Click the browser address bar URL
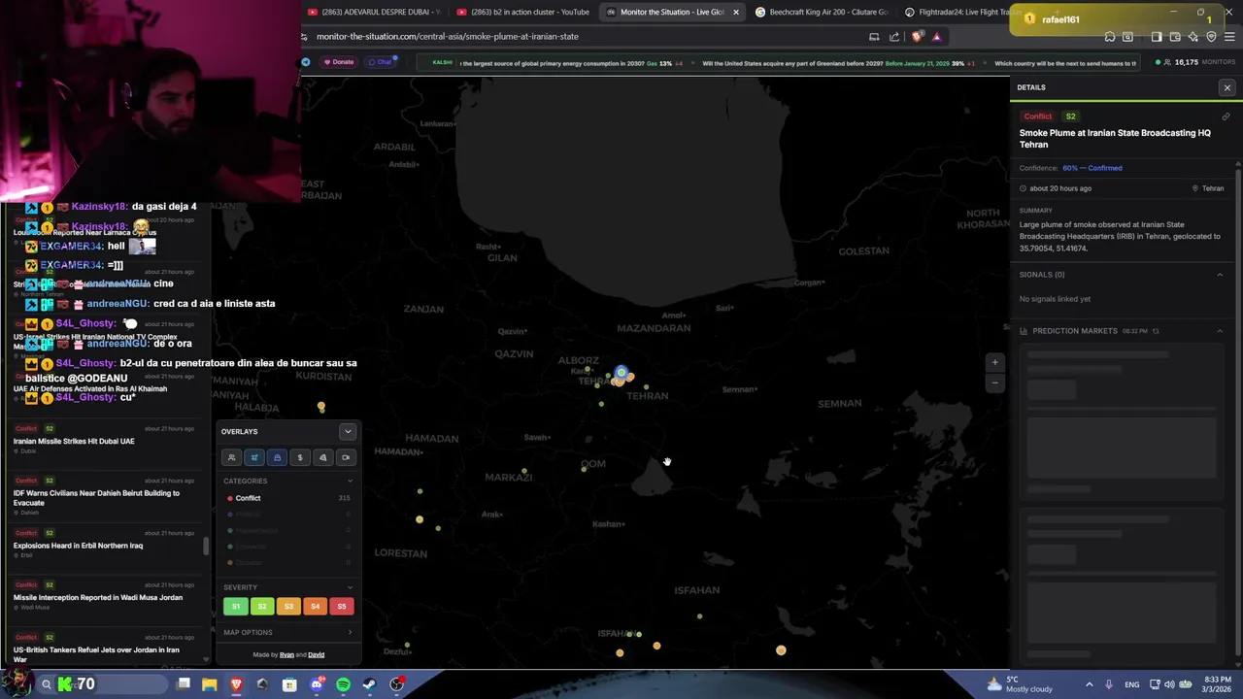 coord(448,37)
